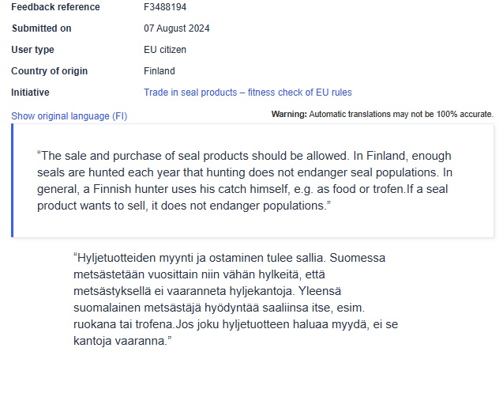503x397 pixels.
Task: Click the EU citizen value
Action: (x=165, y=50)
